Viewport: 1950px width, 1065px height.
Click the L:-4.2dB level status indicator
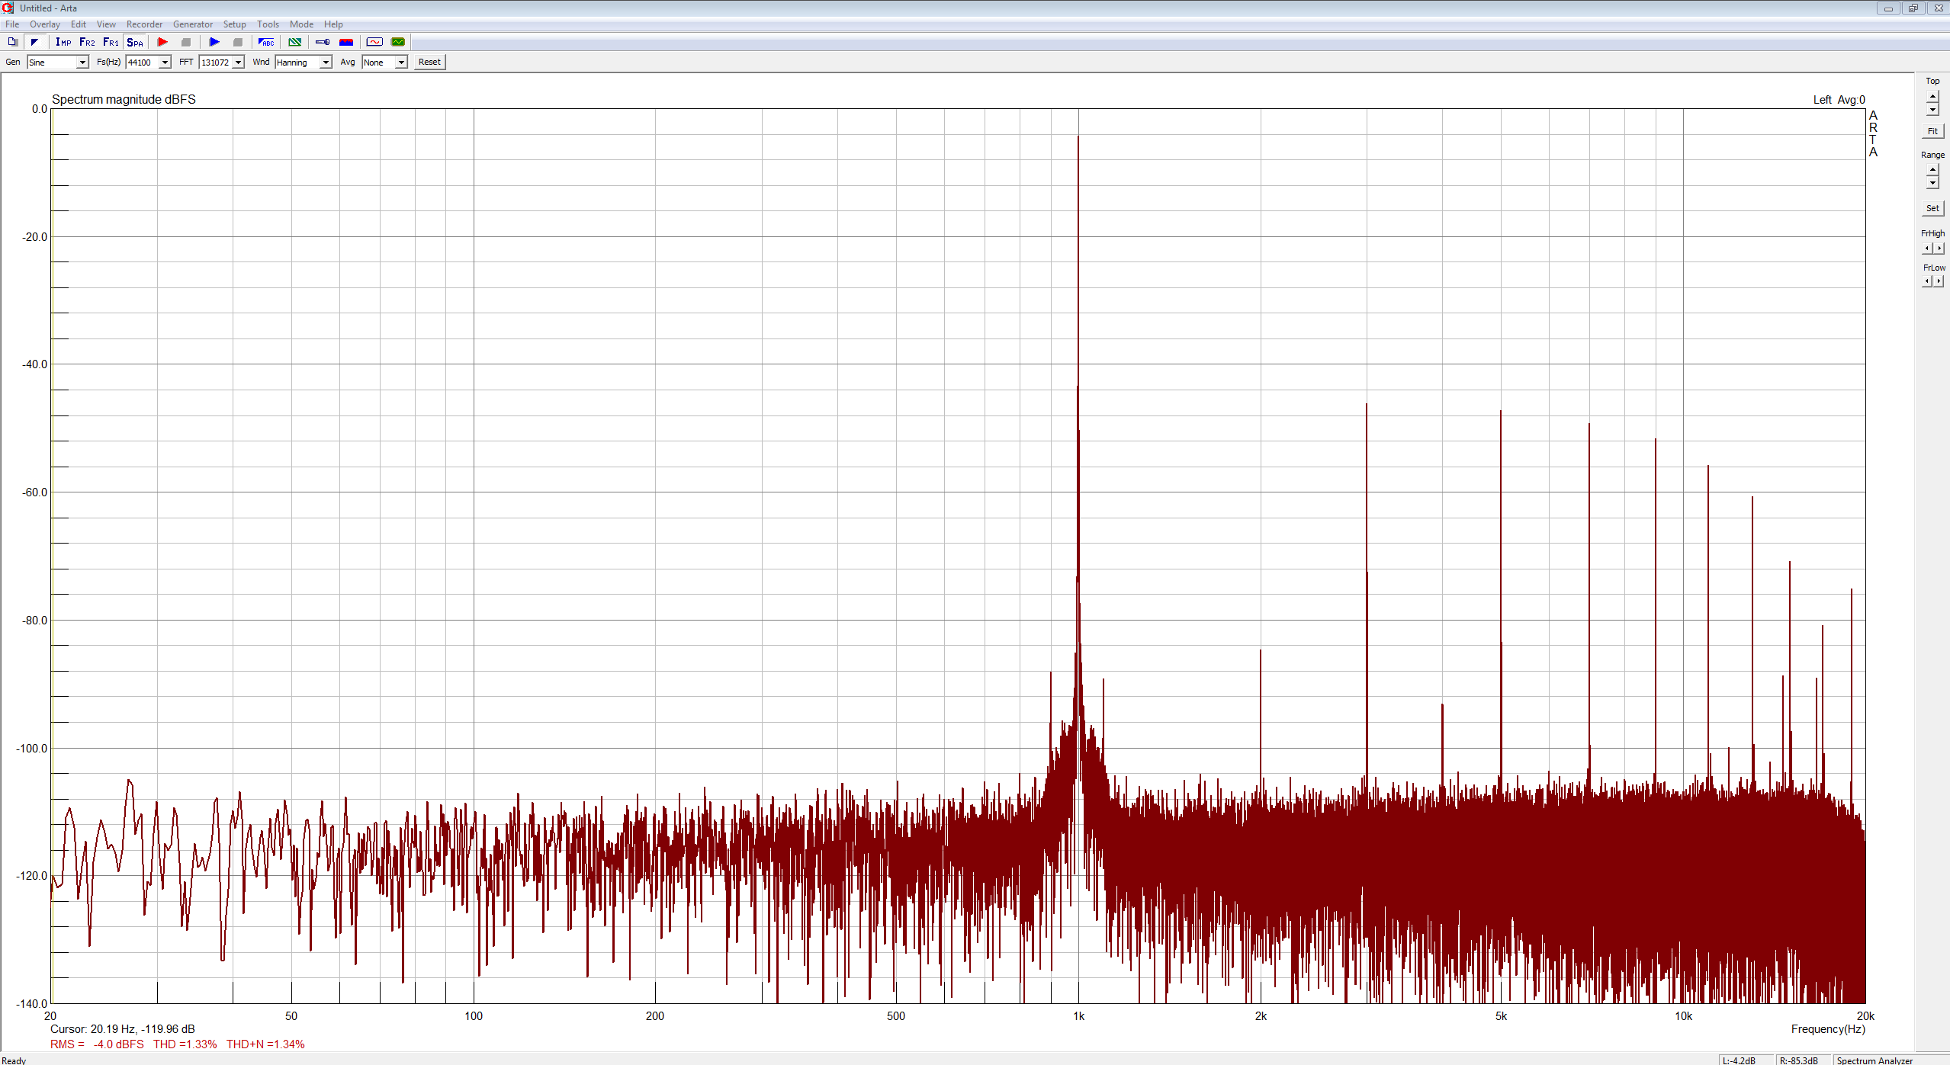pos(1746,1060)
